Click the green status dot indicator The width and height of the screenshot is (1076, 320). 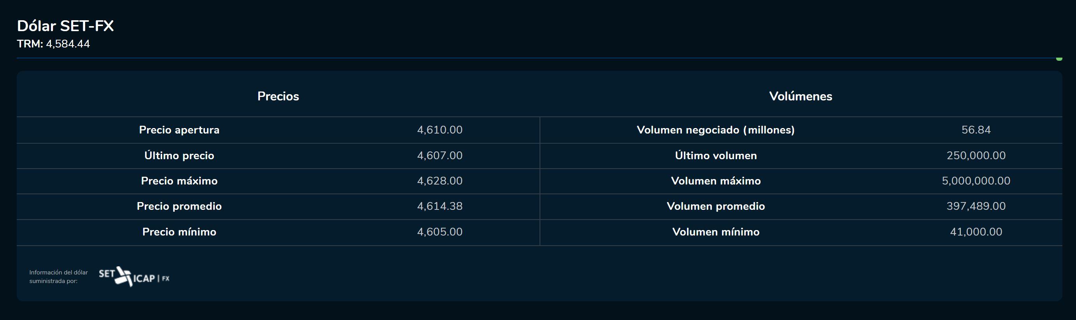click(1059, 59)
